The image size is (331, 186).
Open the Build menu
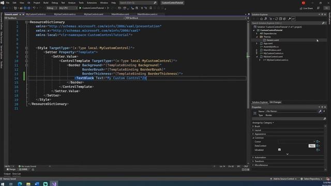click(x=46, y=3)
